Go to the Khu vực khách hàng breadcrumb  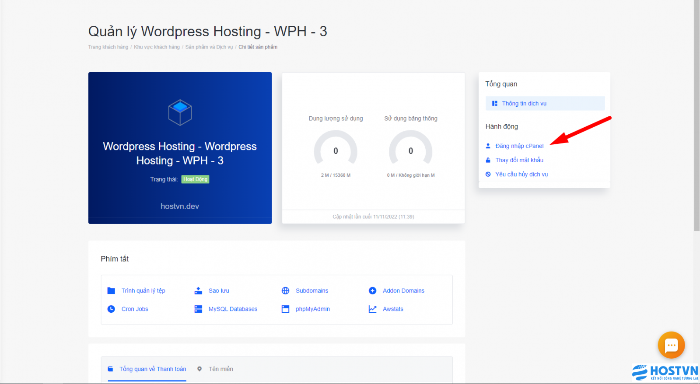coord(157,47)
